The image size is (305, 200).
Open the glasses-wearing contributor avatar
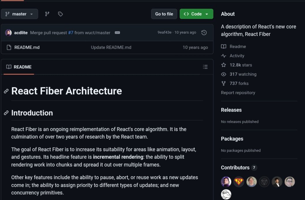[x=290, y=182]
